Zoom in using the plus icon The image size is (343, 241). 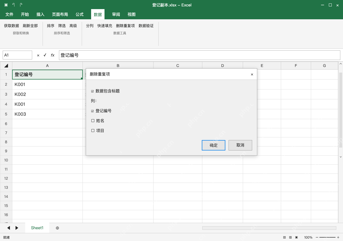click(338, 238)
